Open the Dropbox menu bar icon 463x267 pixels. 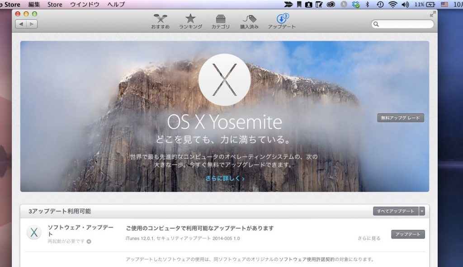click(x=356, y=5)
